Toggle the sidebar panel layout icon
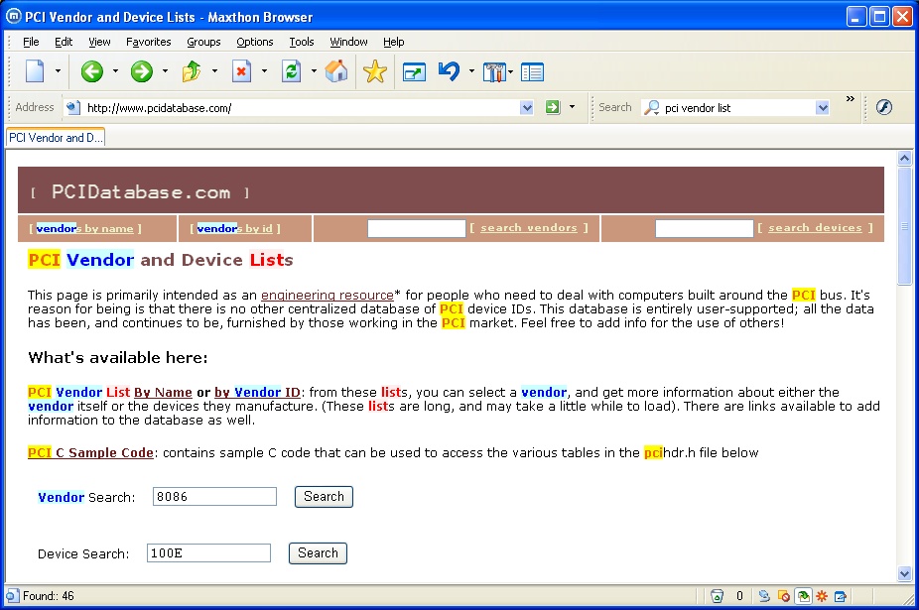Screen dimensions: 919x610 [x=532, y=72]
